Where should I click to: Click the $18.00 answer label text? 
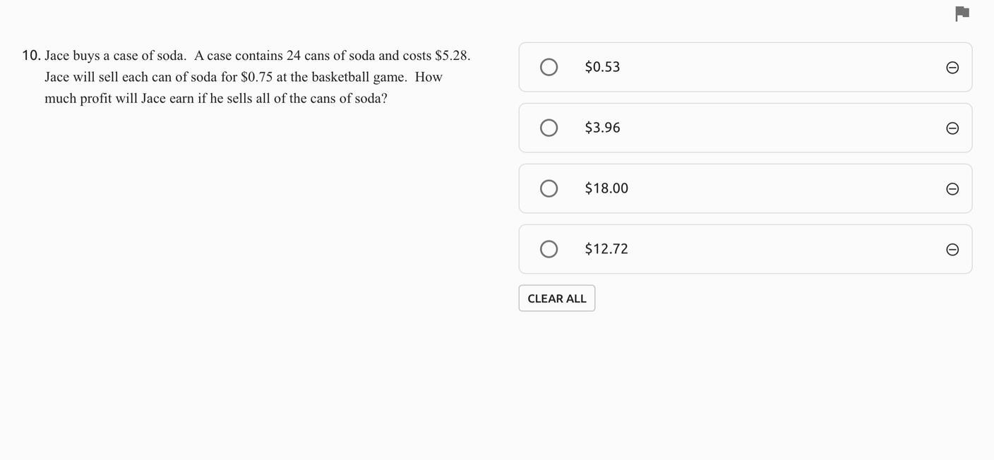pos(606,188)
